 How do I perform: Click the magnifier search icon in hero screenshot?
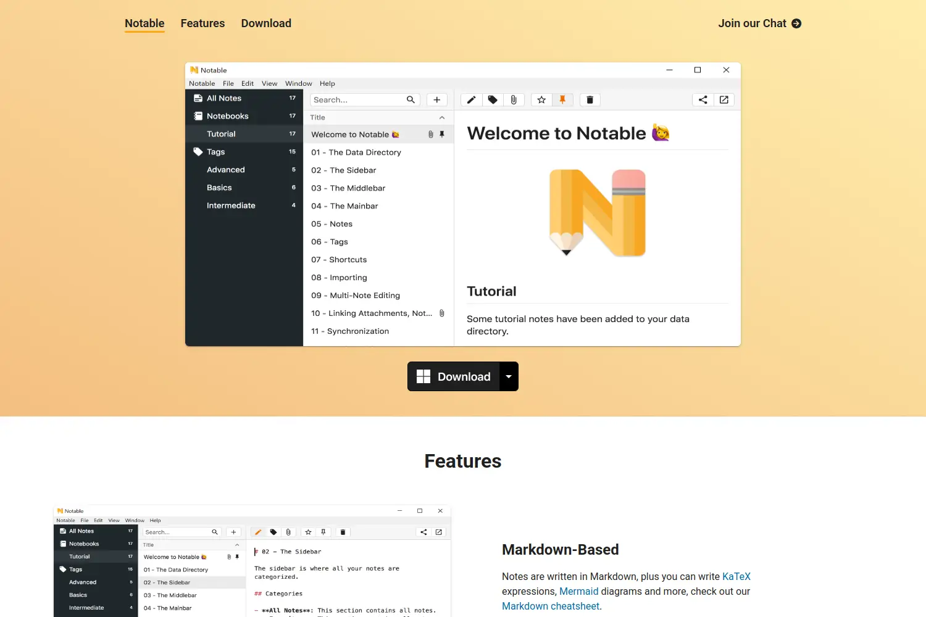[x=411, y=100]
